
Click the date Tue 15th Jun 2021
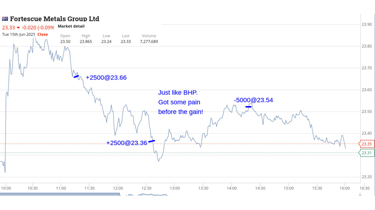pos(18,35)
